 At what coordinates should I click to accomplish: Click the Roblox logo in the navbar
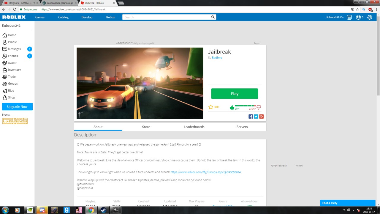point(14,17)
